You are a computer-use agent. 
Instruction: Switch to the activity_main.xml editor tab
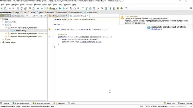(58, 16)
